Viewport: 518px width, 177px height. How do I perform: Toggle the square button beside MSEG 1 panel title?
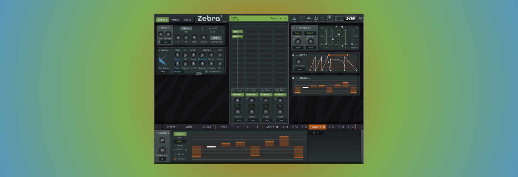click(x=293, y=55)
